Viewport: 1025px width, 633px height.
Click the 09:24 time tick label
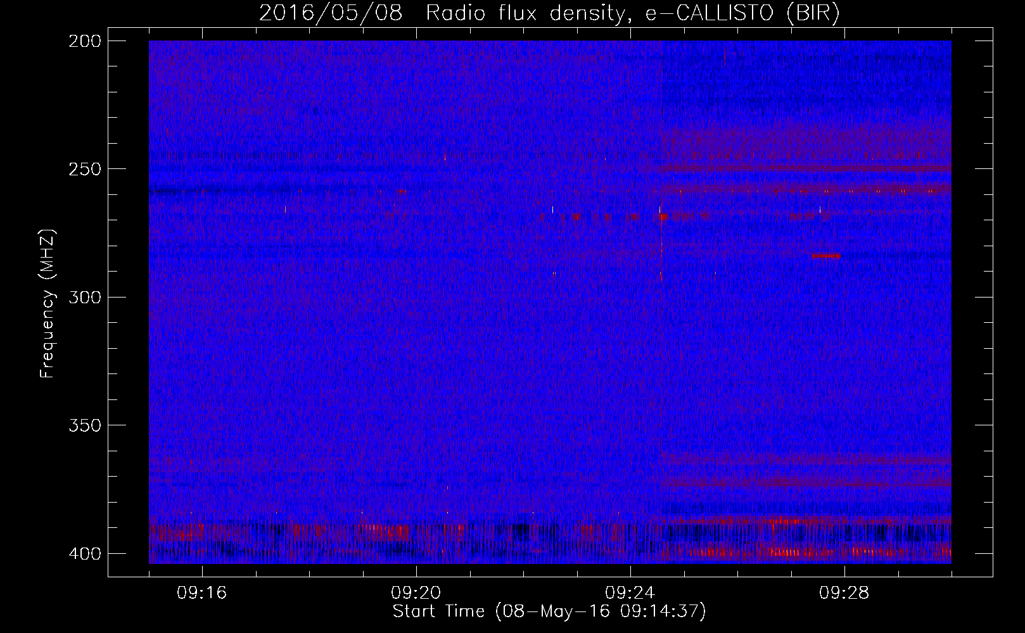point(630,593)
